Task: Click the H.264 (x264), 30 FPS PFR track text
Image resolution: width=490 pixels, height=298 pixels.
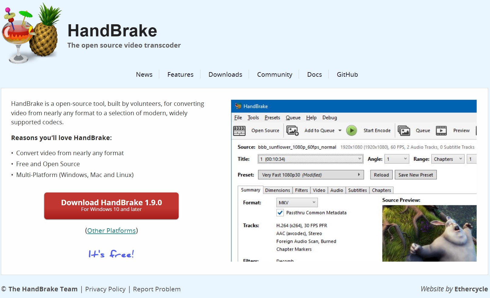Action: coord(302,226)
